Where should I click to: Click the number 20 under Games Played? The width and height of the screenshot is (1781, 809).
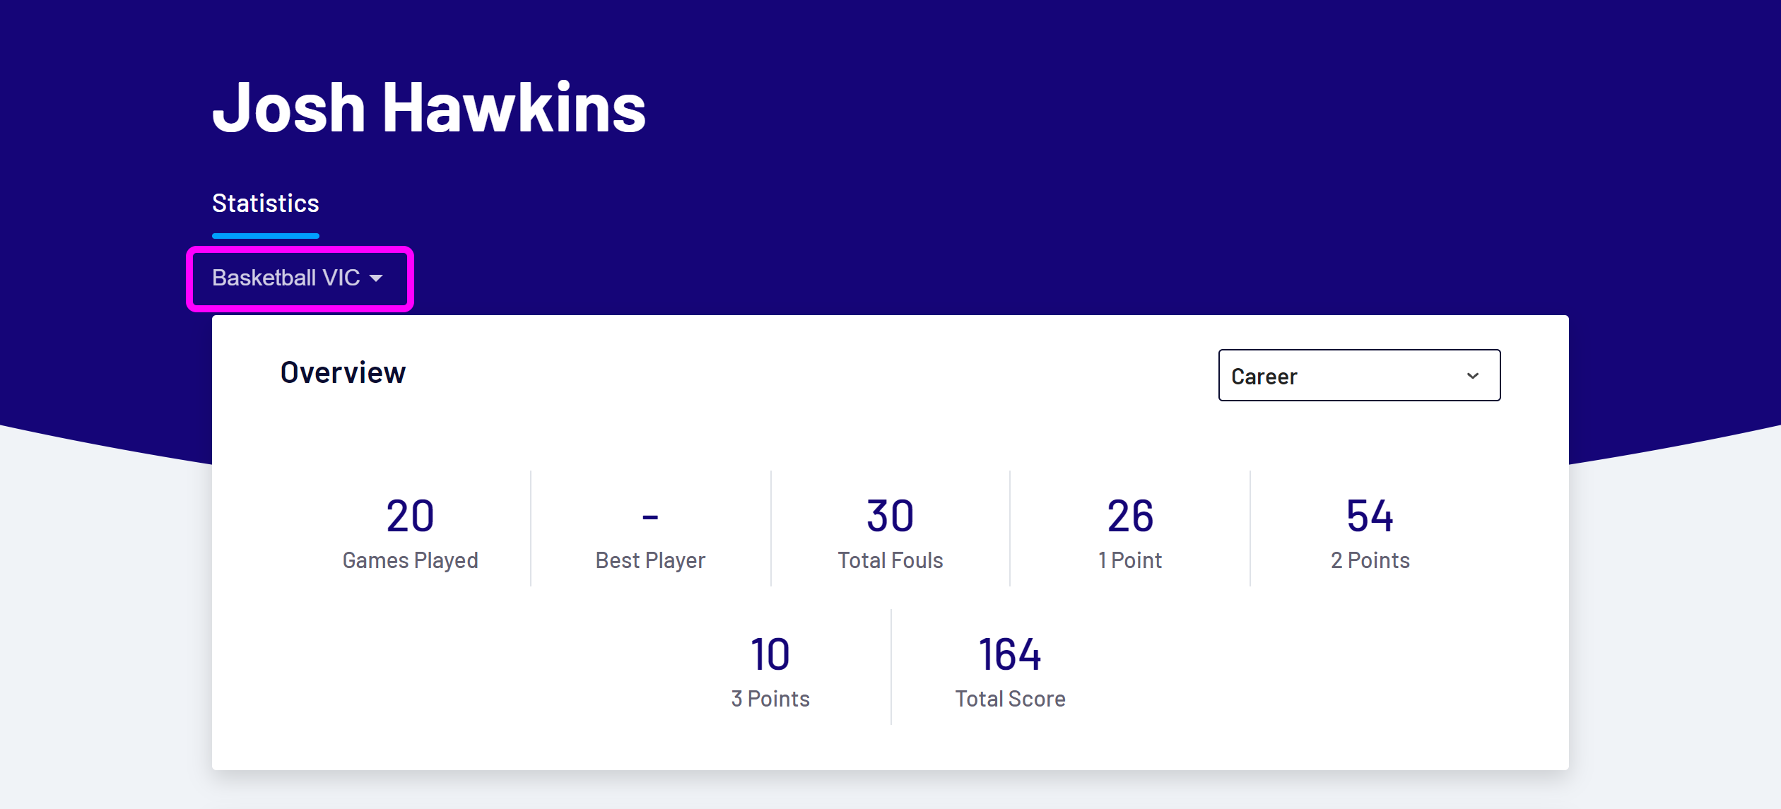(x=411, y=516)
